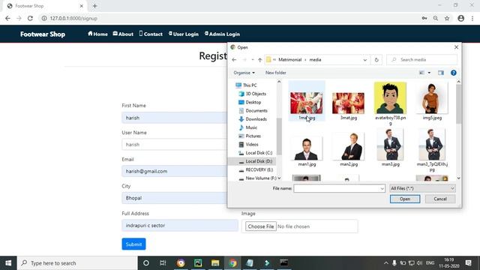480x270 pixels.
Task: Expand the view options dropdown arrow
Action: pyautogui.click(x=429, y=73)
